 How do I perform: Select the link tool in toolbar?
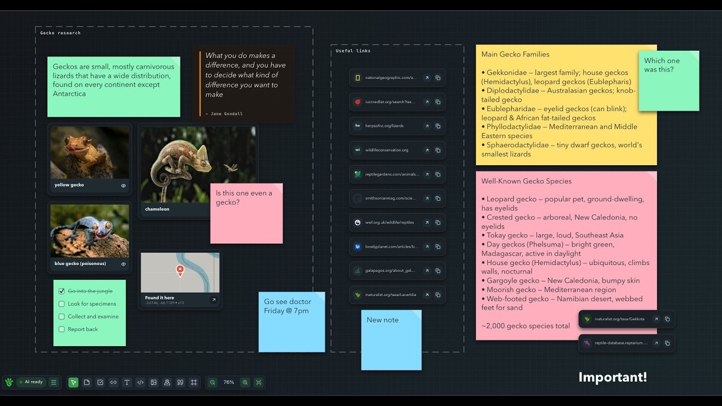113,382
